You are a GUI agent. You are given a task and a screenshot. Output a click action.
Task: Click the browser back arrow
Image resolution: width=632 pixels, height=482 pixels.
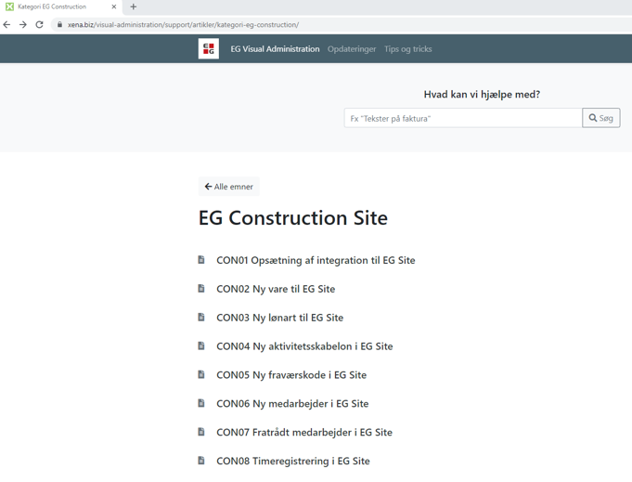click(7, 25)
